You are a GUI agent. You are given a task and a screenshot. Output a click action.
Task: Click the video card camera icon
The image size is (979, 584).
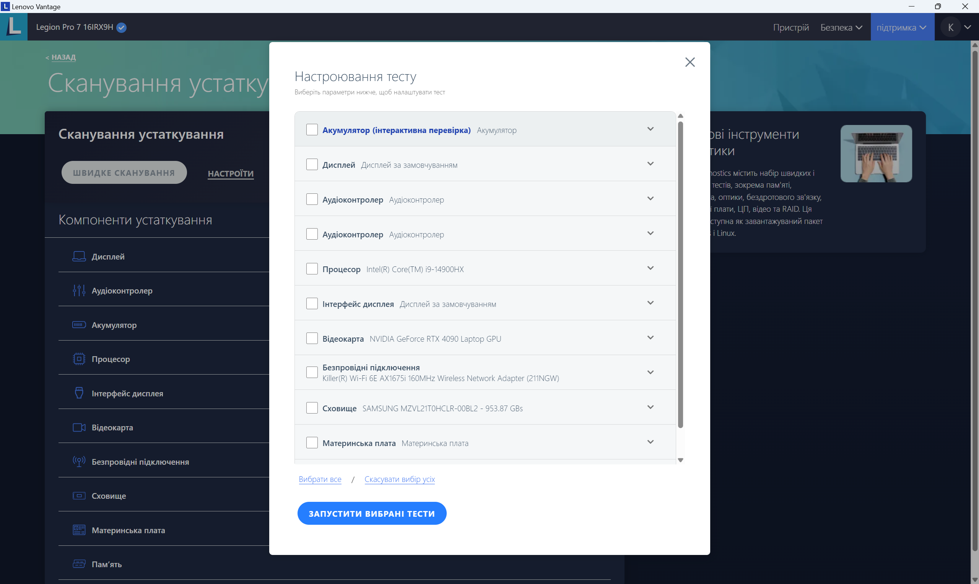click(x=79, y=427)
